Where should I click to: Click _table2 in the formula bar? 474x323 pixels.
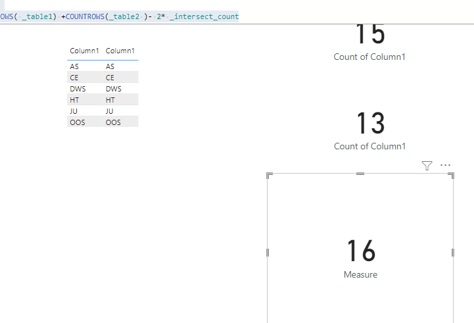pos(124,16)
